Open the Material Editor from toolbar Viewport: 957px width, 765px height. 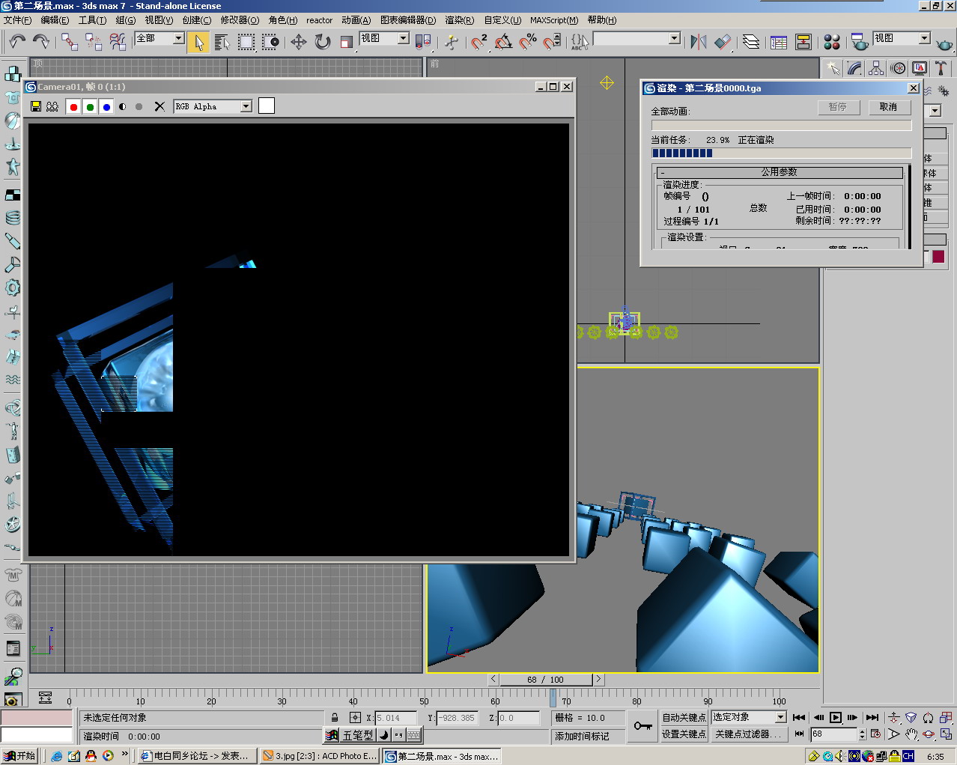831,42
